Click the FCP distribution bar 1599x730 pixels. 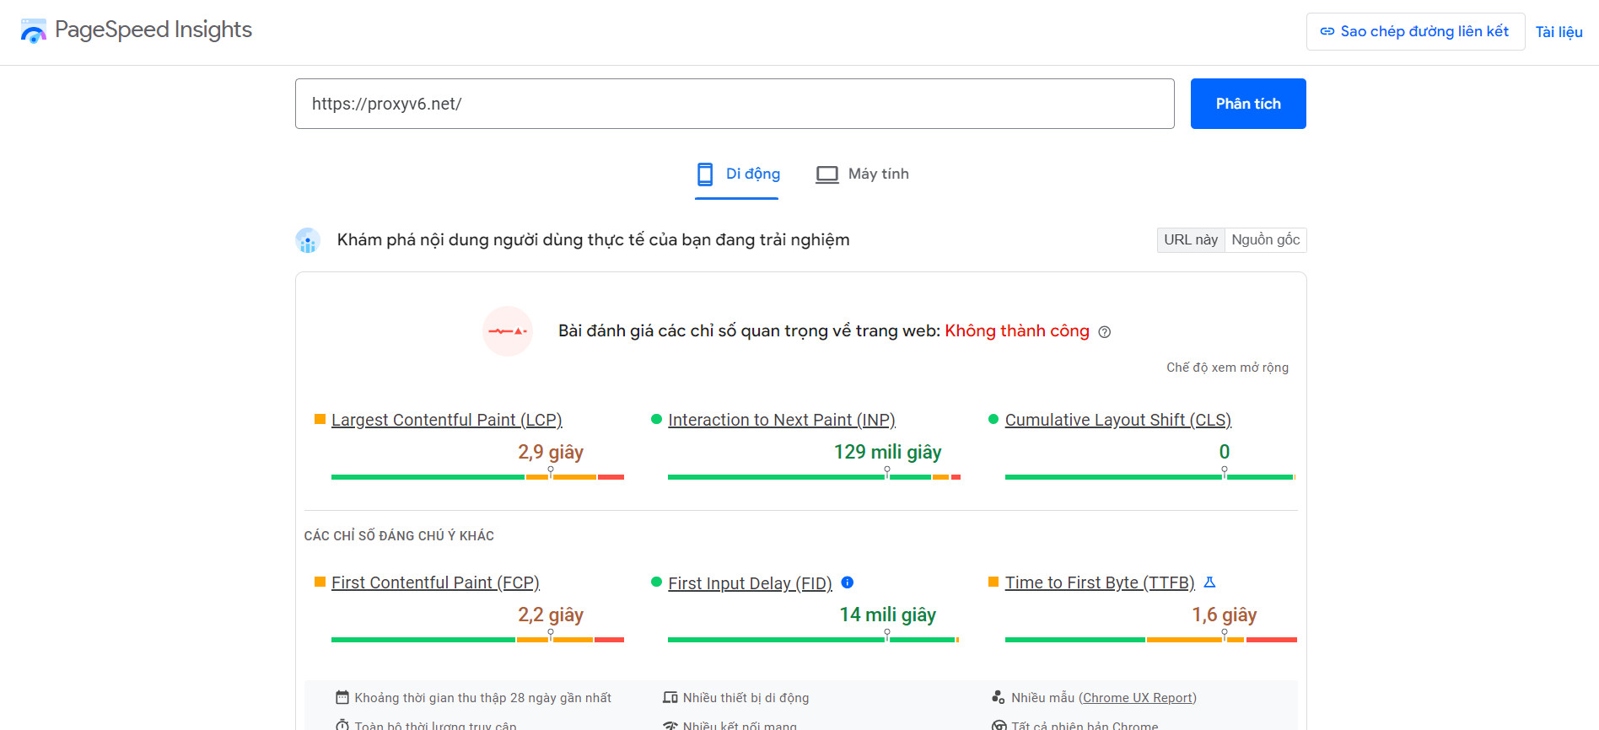[x=477, y=640]
